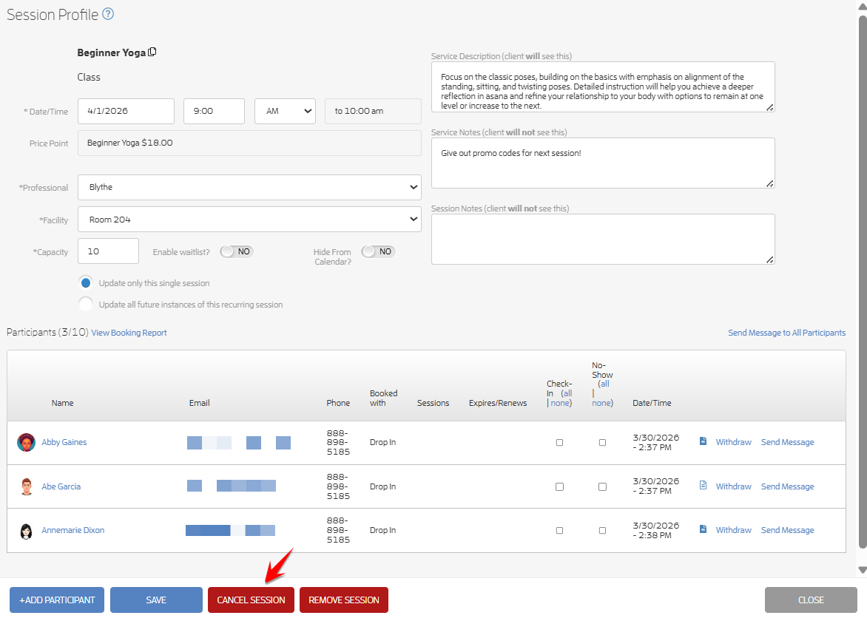Click the date field showing 4/1/2026
The image size is (867, 621).
tap(126, 111)
